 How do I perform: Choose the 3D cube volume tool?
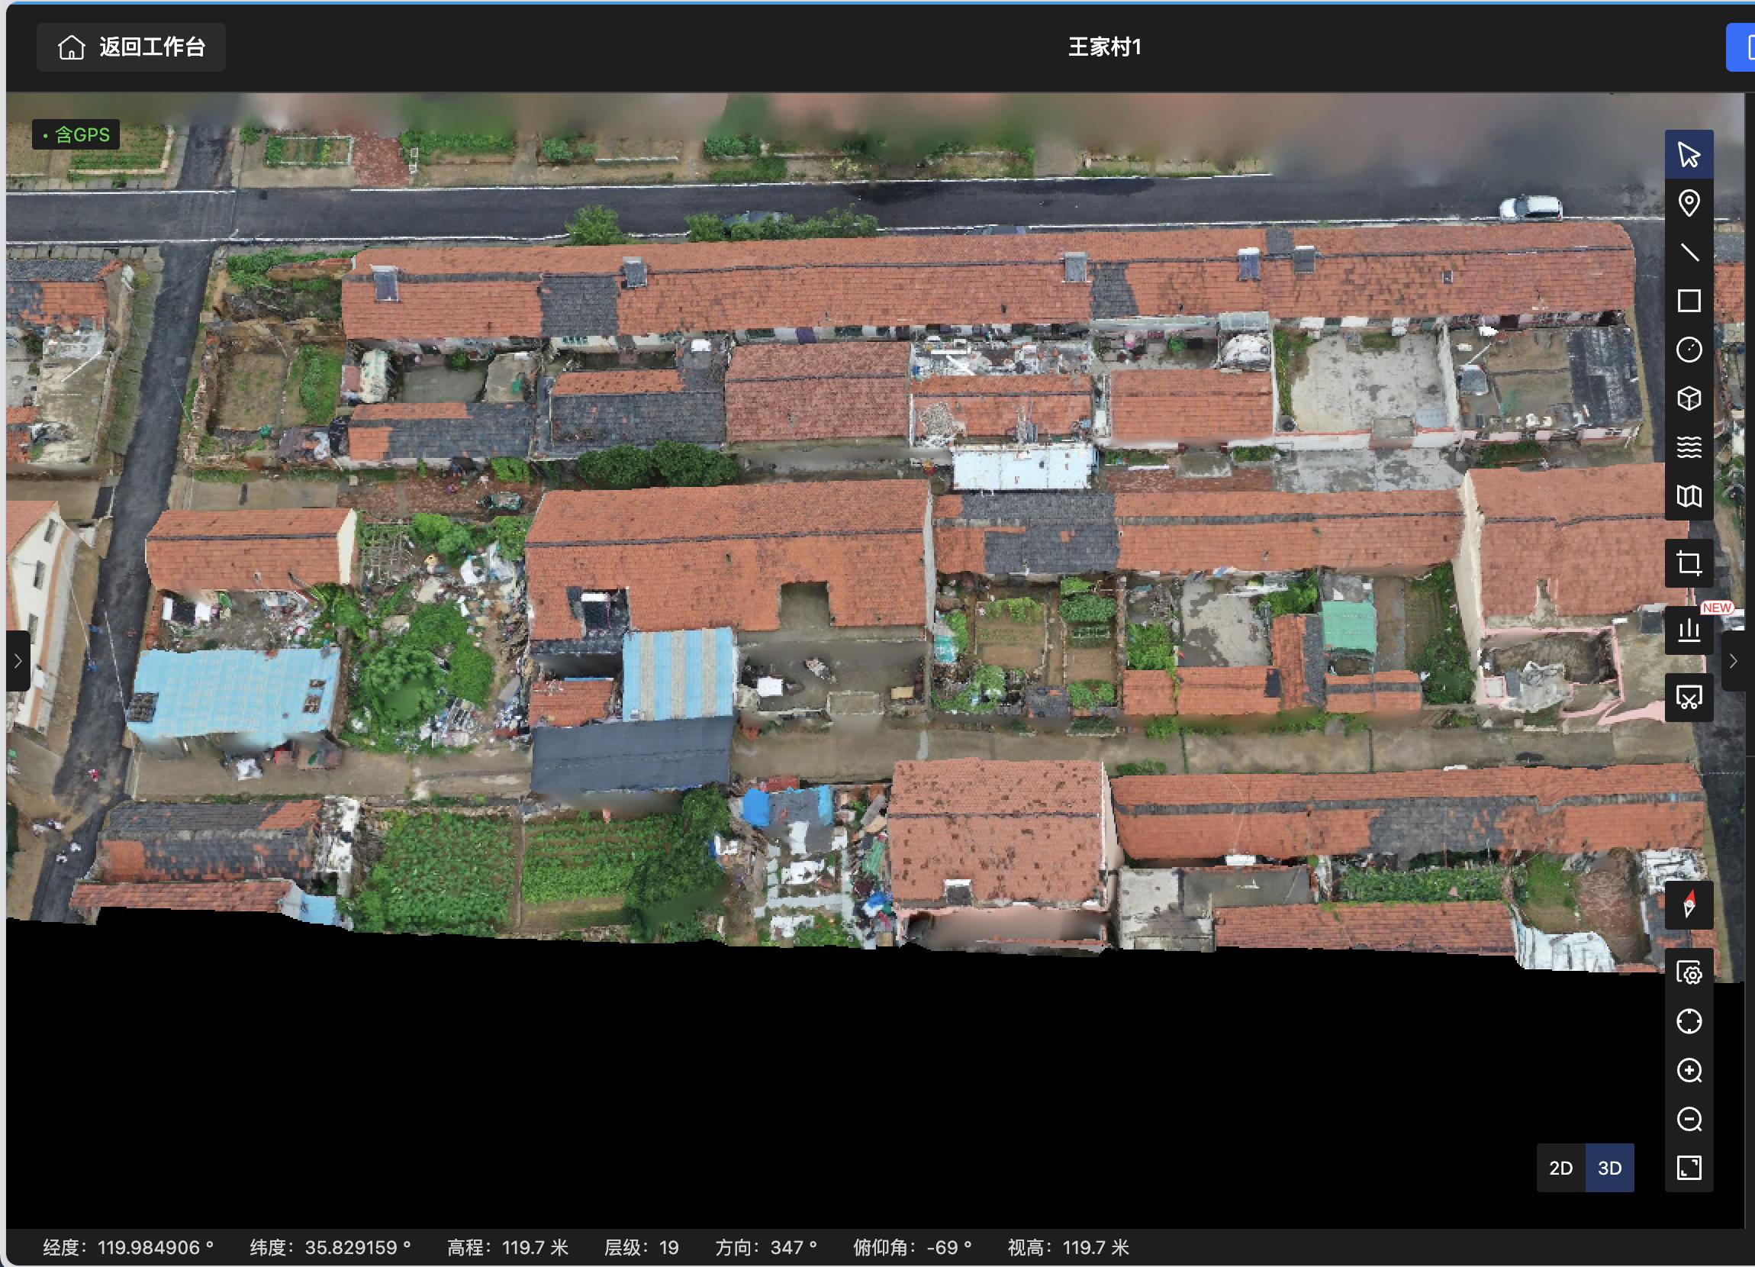pyautogui.click(x=1689, y=398)
